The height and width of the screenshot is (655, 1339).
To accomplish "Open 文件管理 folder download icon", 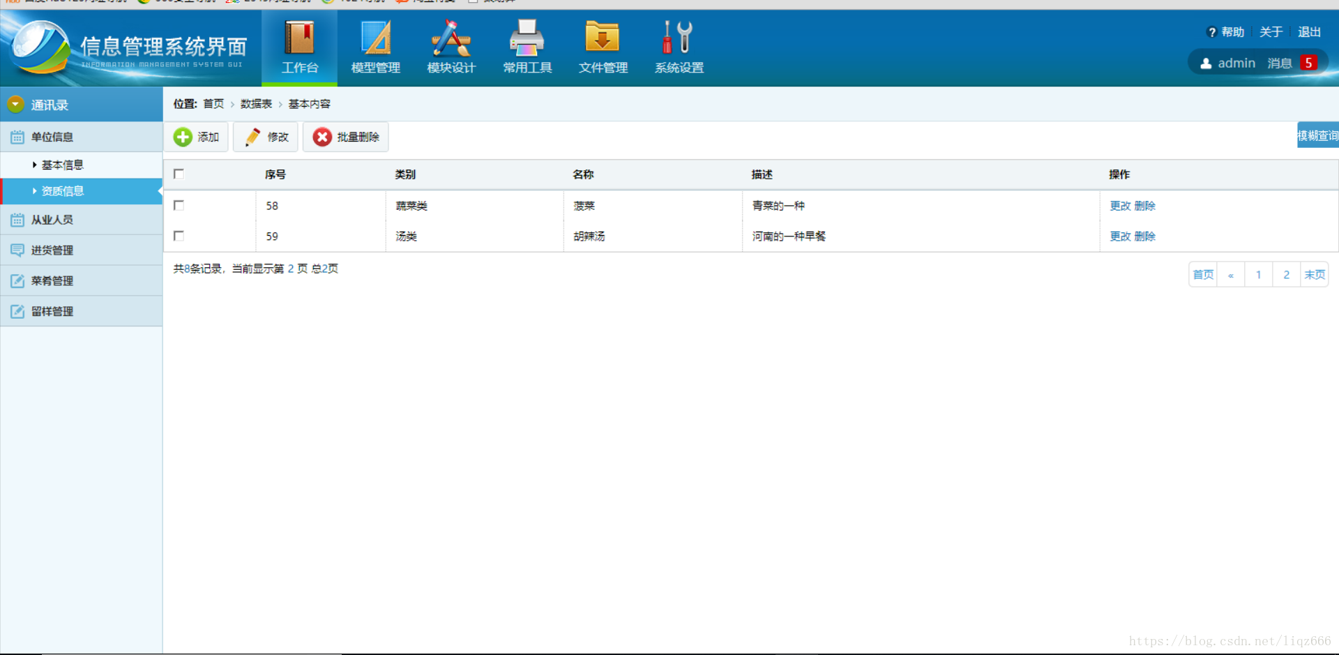I will [x=603, y=38].
